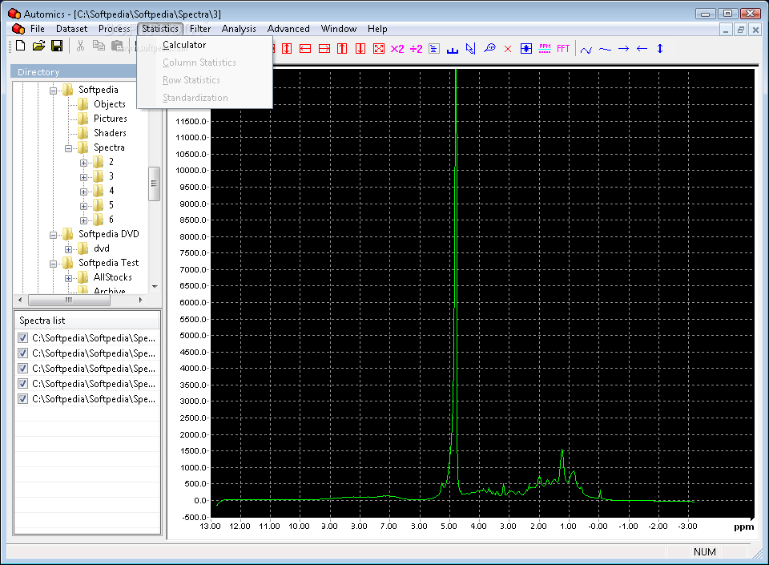The height and width of the screenshot is (565, 769).
Task: Close the open Statistics menu
Action: click(160, 29)
